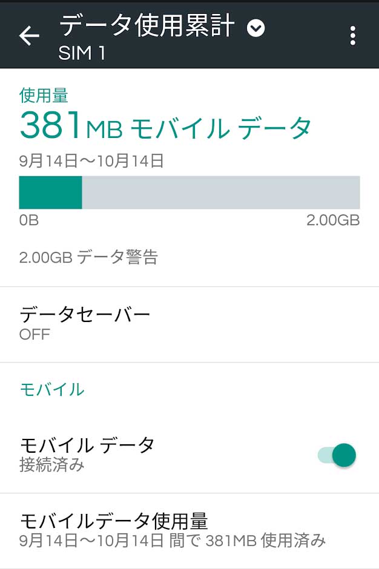Expand the データ使用累計 dropdown chevron
379x569 pixels.
[256, 28]
